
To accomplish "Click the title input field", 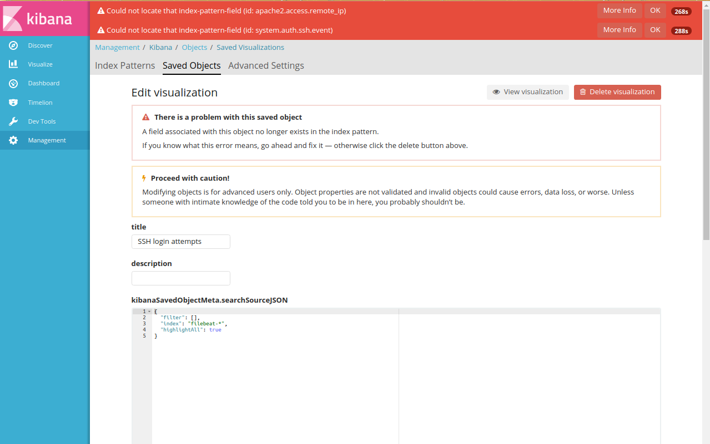I will point(180,242).
